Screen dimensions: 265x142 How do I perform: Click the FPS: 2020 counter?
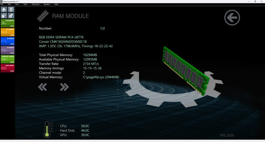(x=227, y=135)
